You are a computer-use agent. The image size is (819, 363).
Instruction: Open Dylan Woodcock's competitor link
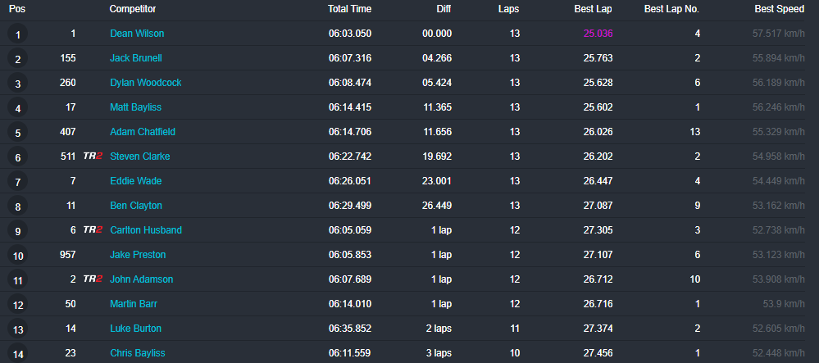tap(146, 83)
